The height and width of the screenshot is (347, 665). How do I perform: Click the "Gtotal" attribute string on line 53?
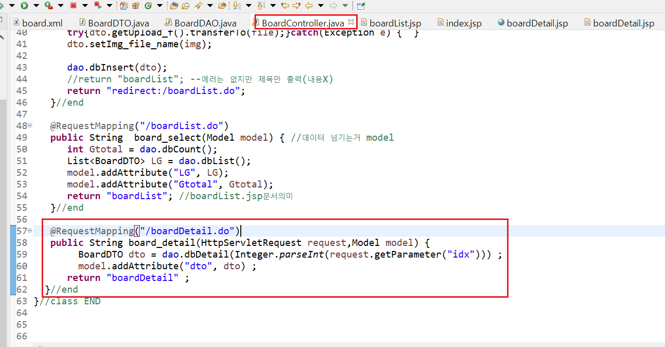[196, 184]
